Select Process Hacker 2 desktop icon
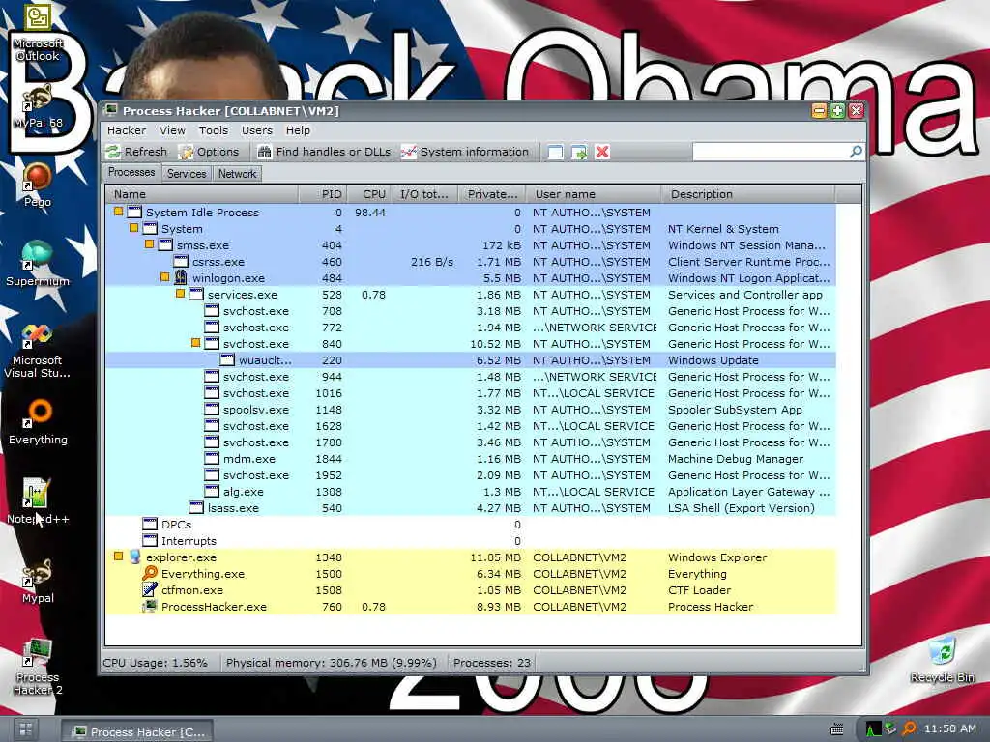 tap(38, 667)
